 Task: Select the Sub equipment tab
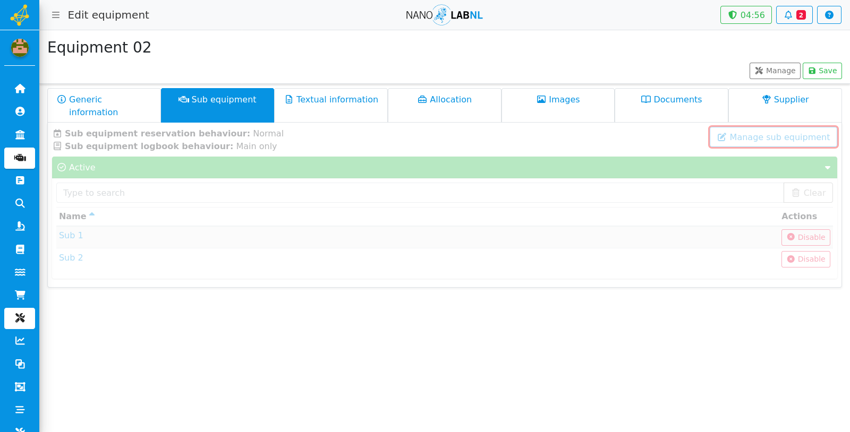(217, 106)
